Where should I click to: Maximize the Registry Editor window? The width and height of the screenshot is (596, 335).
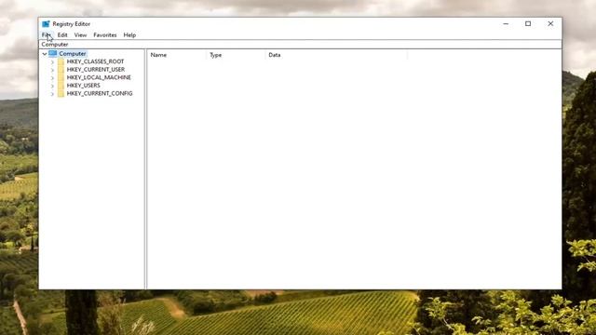(528, 23)
